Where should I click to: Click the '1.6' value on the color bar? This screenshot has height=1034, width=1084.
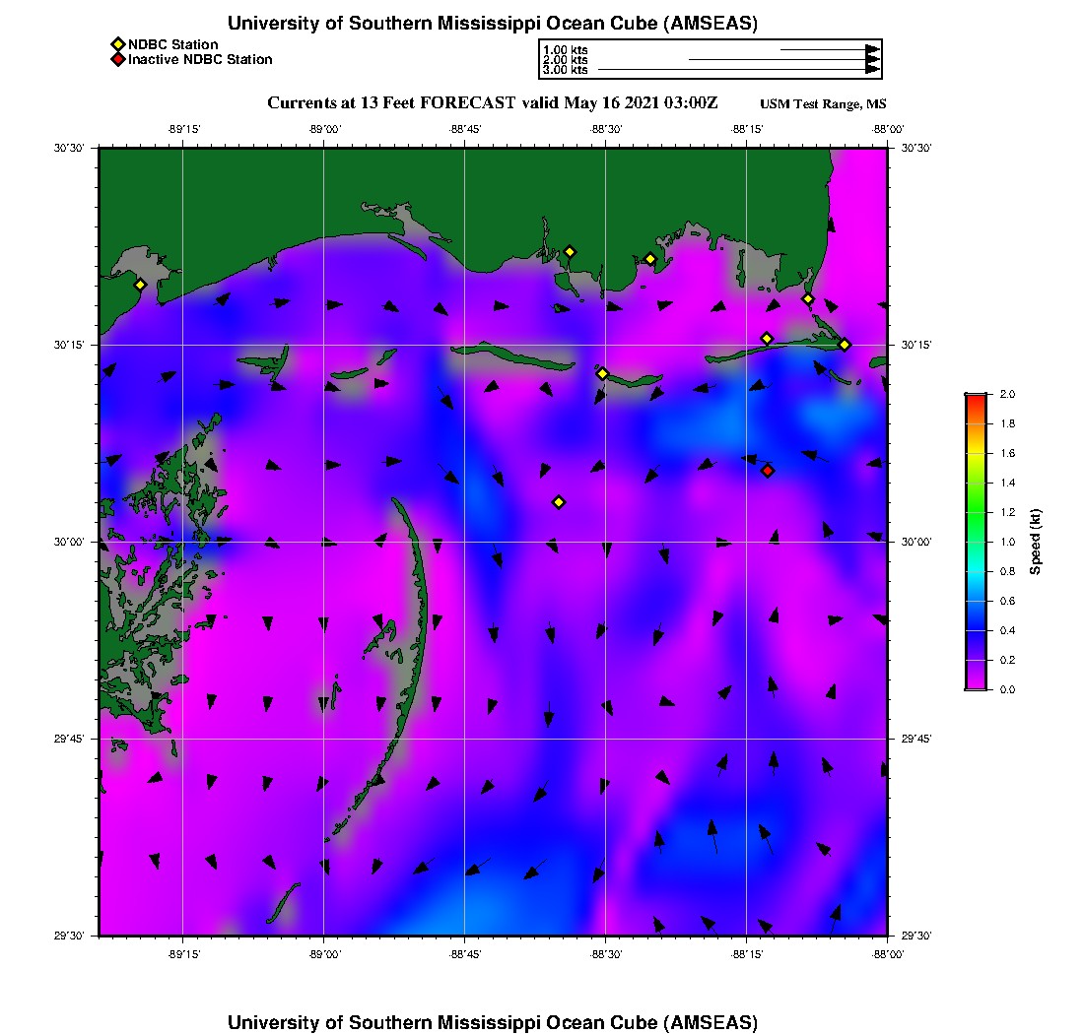point(1007,453)
